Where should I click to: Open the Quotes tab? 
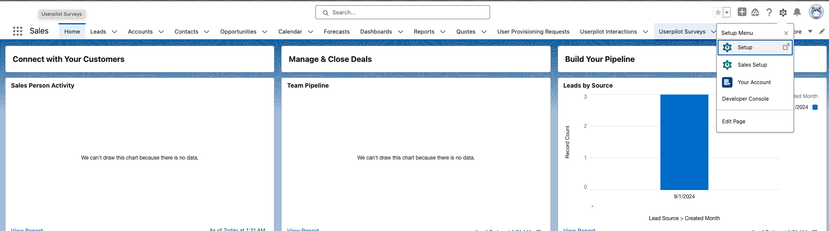tap(466, 32)
